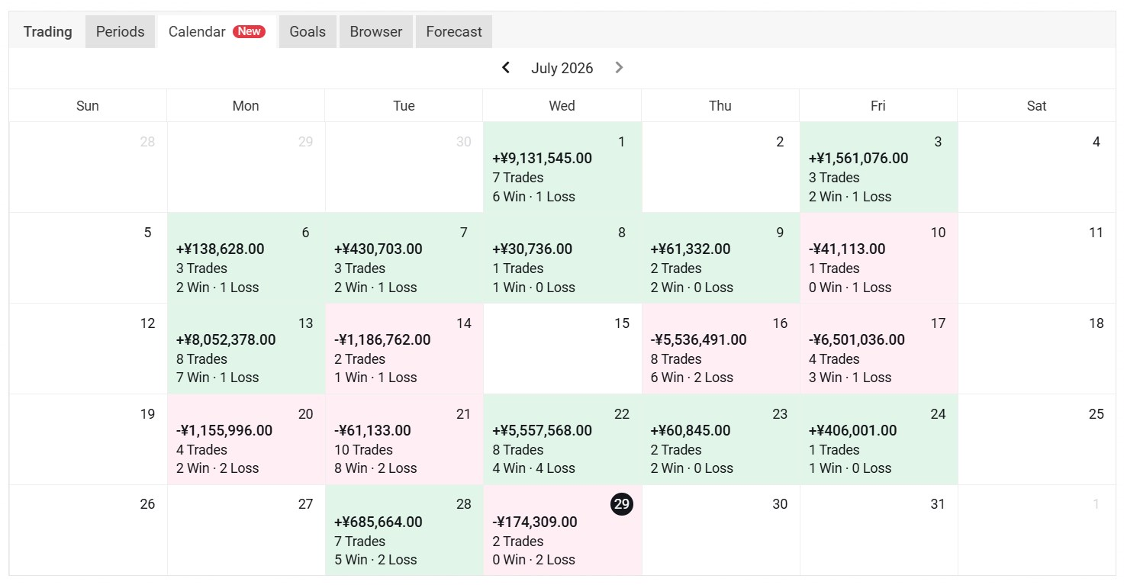
Task: Click the red New badge on Calendar tab
Action: point(249,31)
